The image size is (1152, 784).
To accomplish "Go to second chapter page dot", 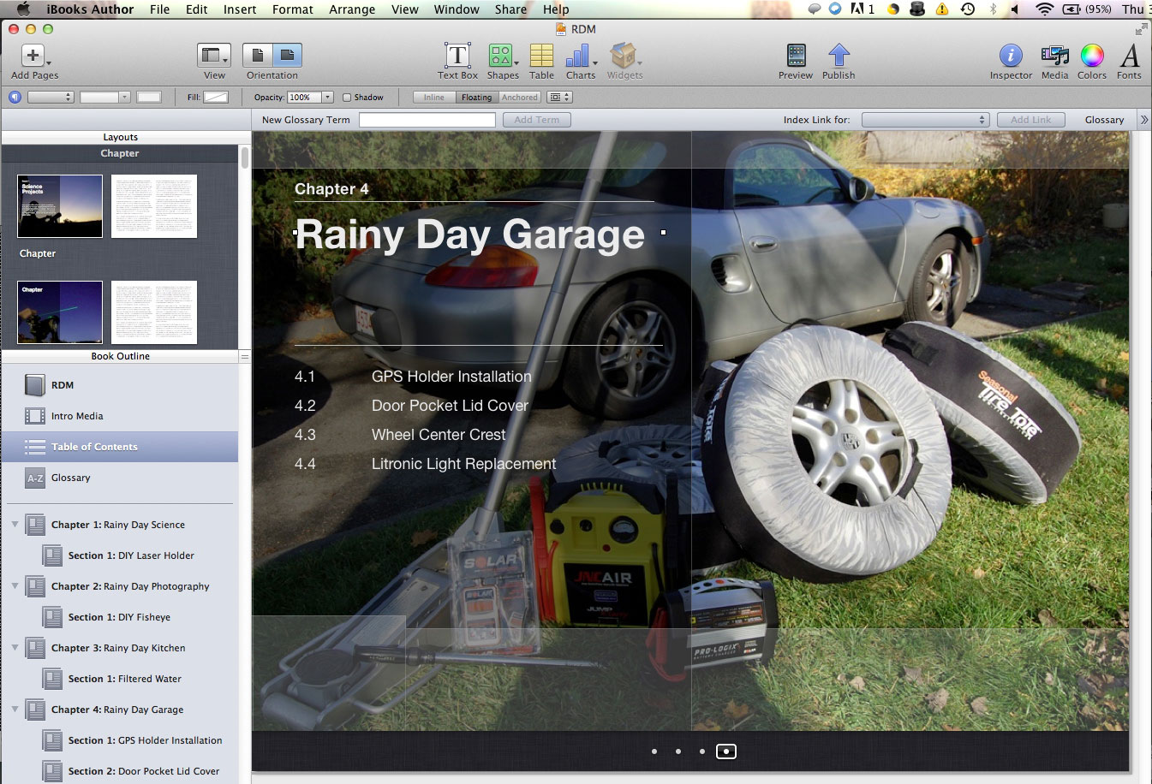I will 678,751.
